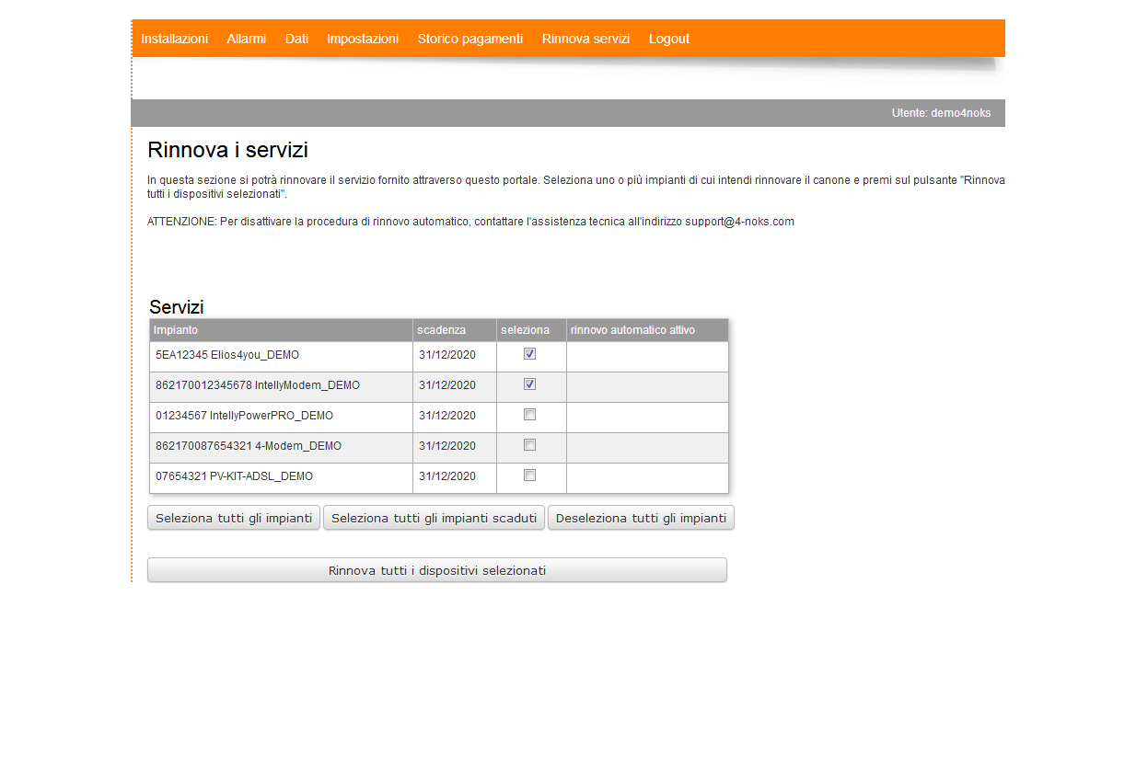Click the Rinnova i servizi heading
Screen dimensions: 1136x779
click(227, 150)
